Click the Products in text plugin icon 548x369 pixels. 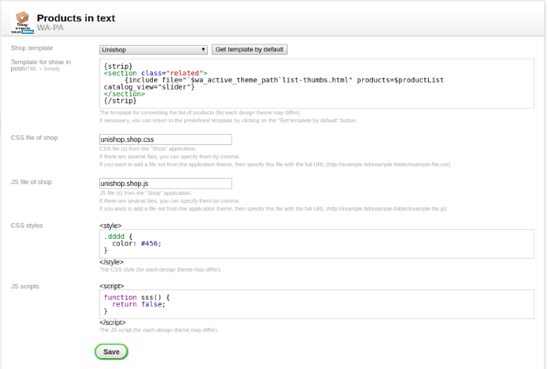point(23,23)
